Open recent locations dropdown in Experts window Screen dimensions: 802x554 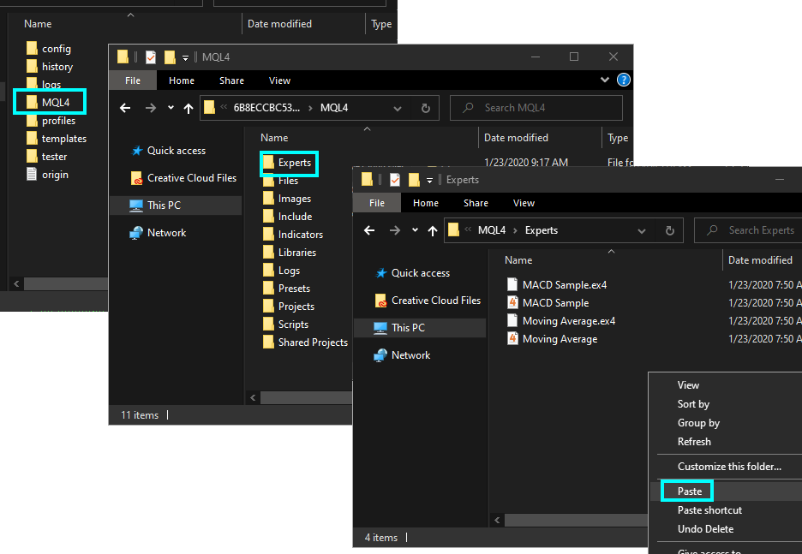pos(415,230)
